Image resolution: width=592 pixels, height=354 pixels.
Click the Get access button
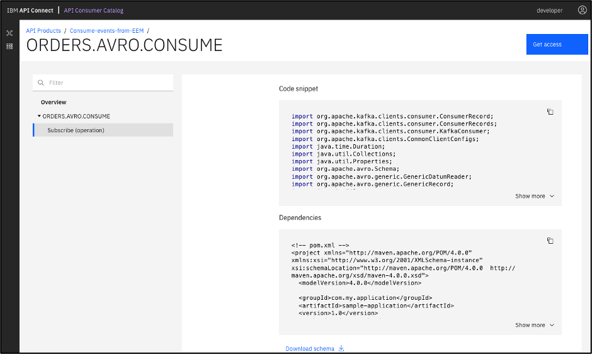coord(557,44)
